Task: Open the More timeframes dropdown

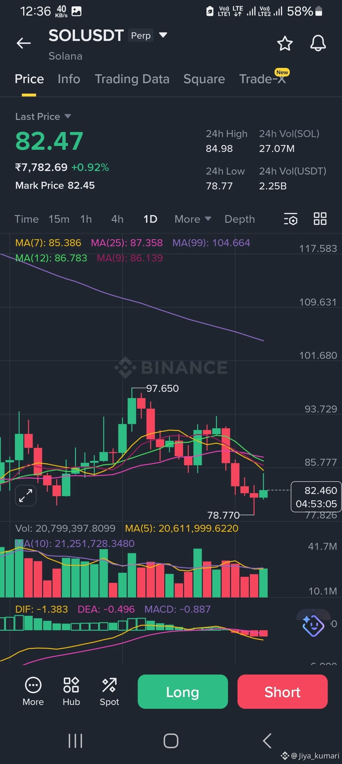Action: click(193, 219)
